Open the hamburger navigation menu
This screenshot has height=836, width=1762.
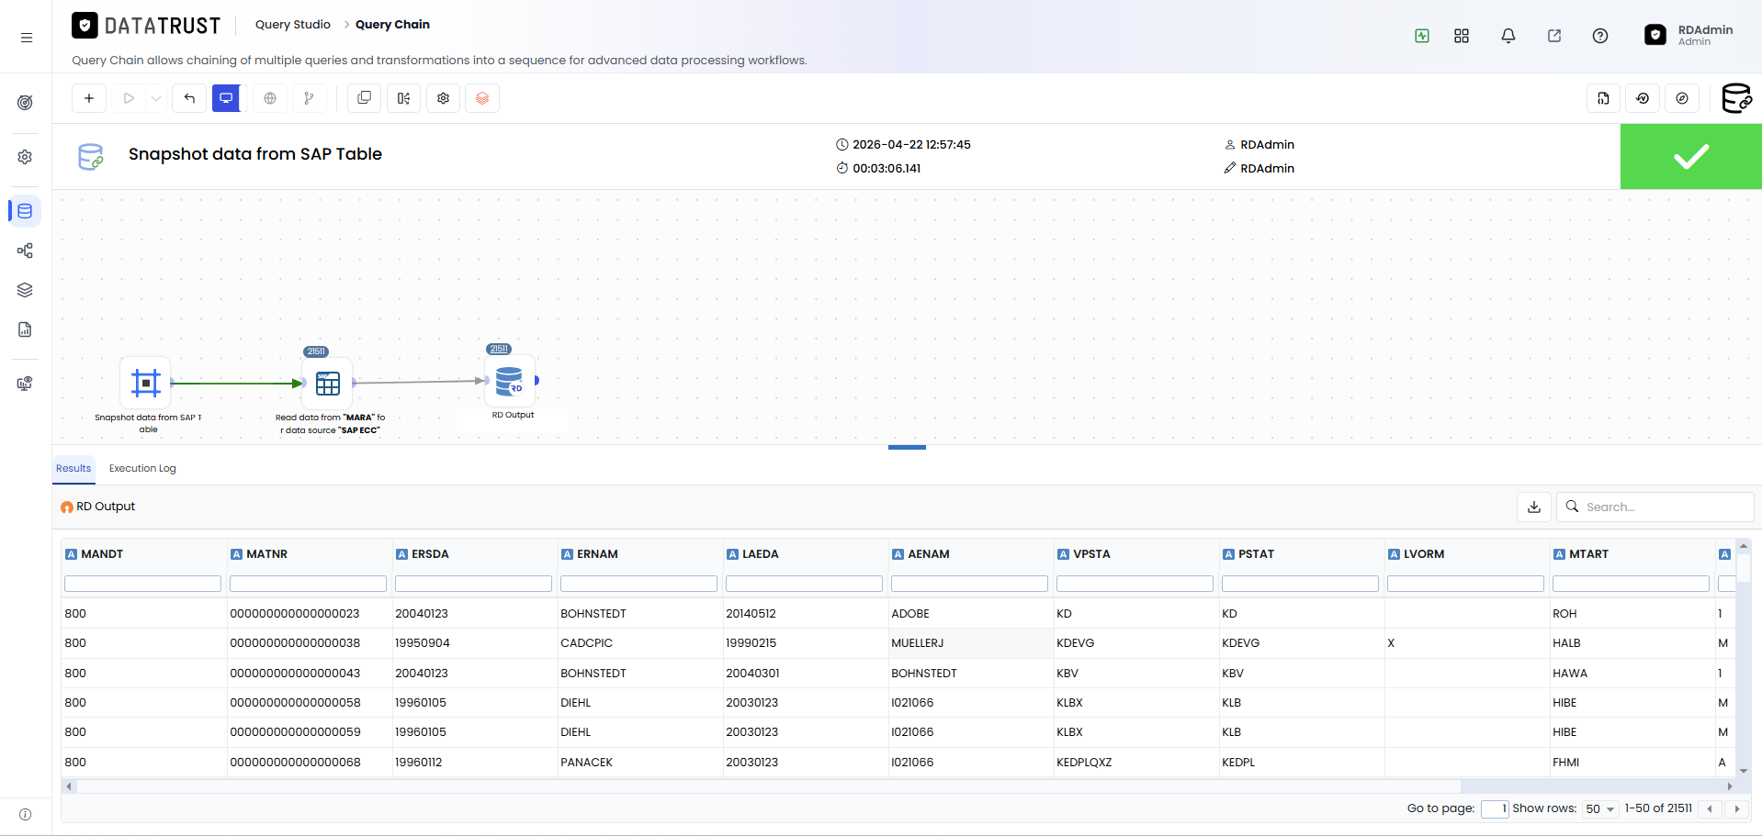tap(26, 38)
